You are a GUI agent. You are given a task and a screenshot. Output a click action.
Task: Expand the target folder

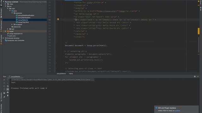click(x=6, y=31)
